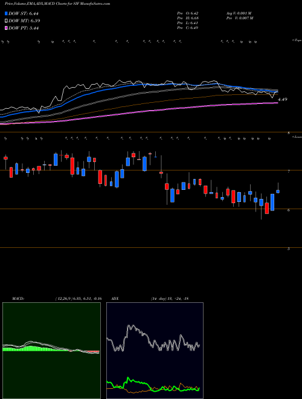Open the ADX indicator chart panel
This screenshot has height=399, width=302.
pyautogui.click(x=155, y=351)
